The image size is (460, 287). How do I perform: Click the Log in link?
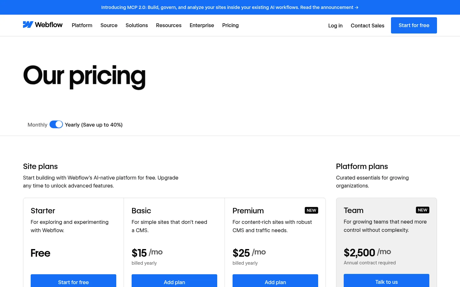pos(335,26)
